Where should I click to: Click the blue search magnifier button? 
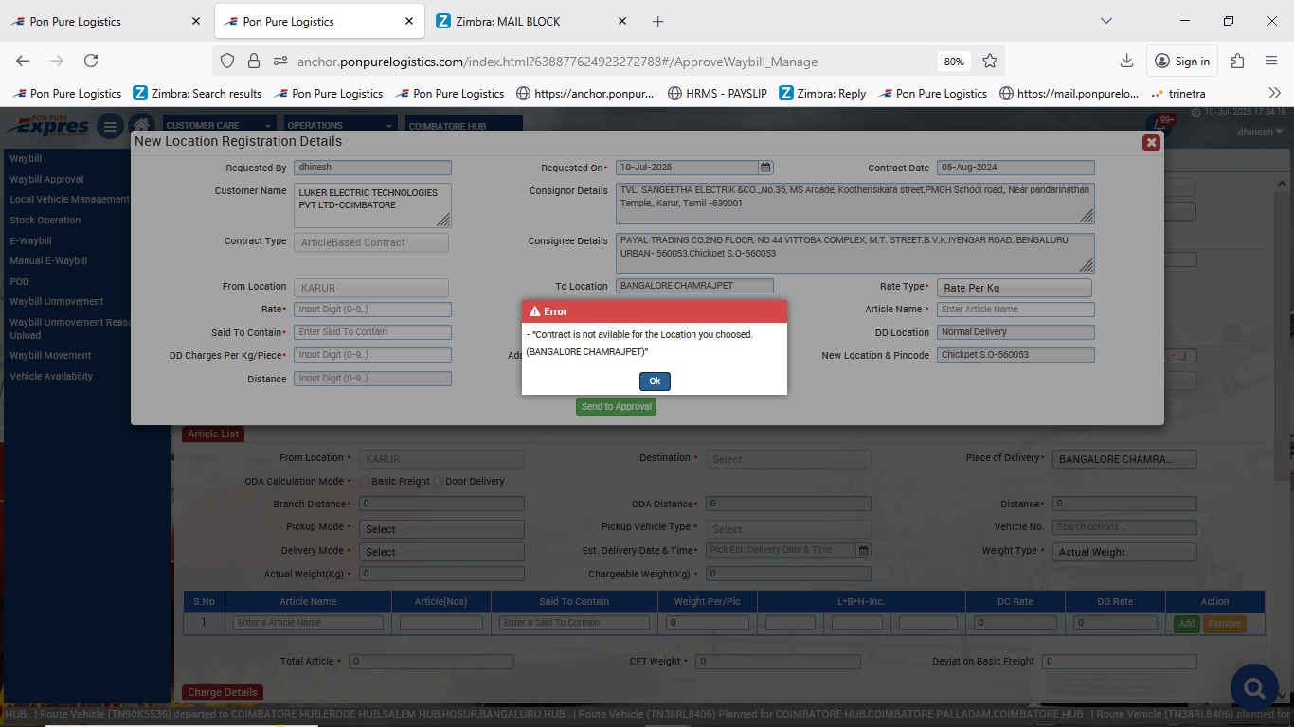(1253, 687)
